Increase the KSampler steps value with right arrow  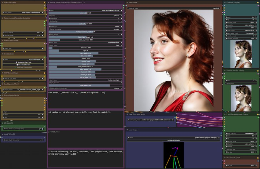pyautogui.click(x=256, y=17)
